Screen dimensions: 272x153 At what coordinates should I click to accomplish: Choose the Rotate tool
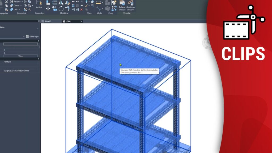[x=61, y=8]
